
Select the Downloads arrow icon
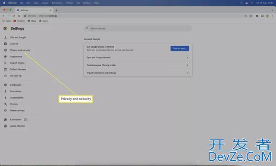tap(6, 91)
